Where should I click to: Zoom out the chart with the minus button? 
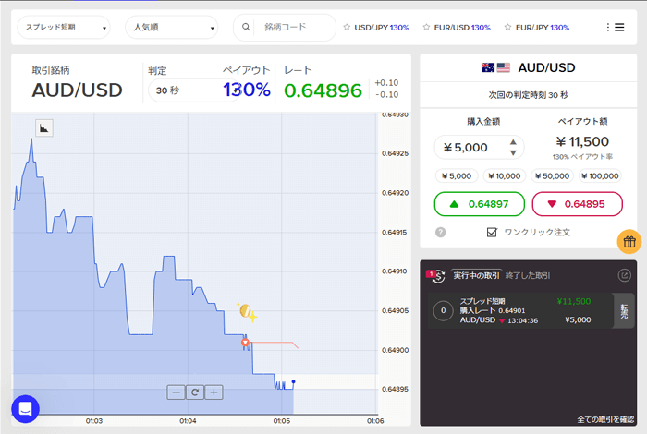click(x=176, y=392)
